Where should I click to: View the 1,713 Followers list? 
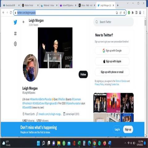coord(43,121)
